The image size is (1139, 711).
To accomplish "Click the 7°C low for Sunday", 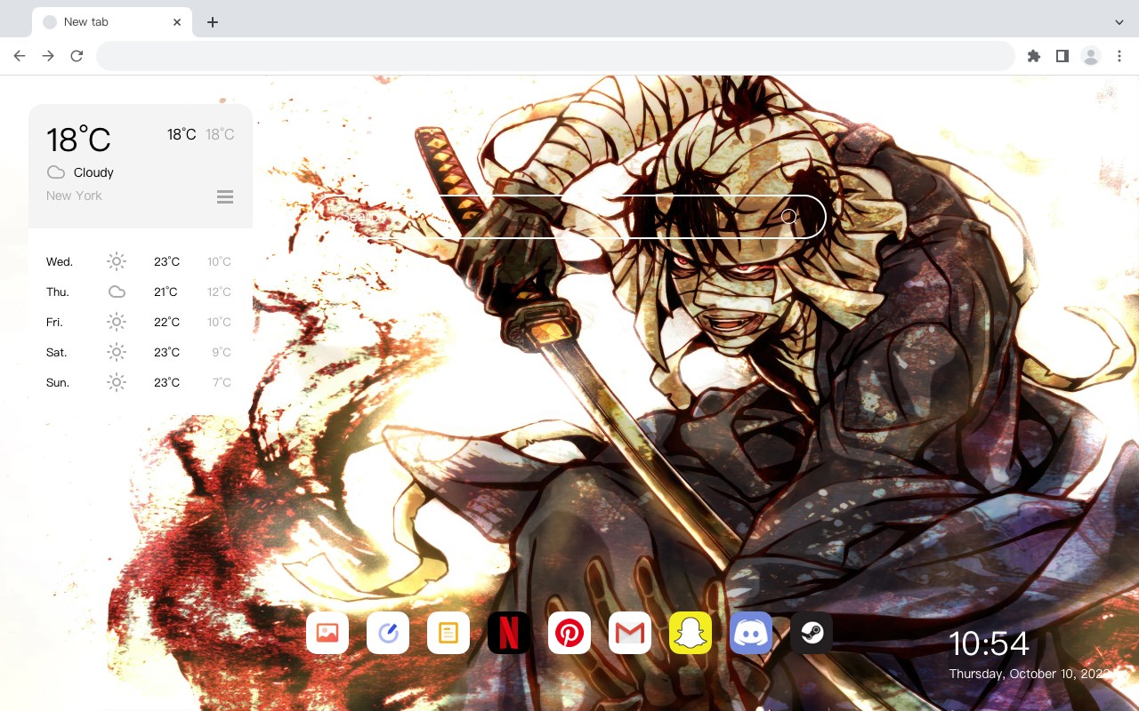I will coord(222,382).
